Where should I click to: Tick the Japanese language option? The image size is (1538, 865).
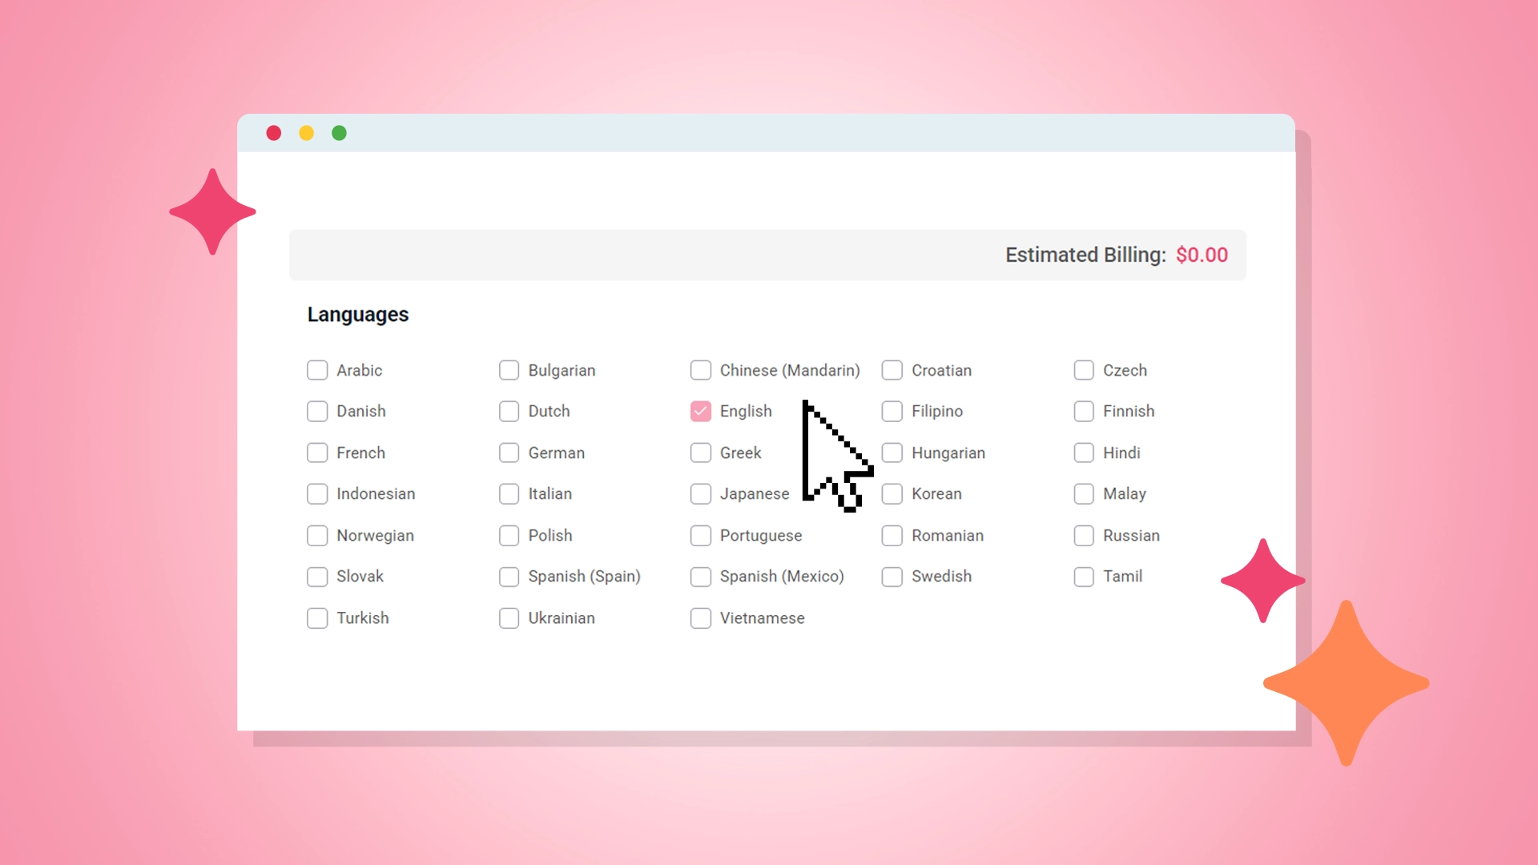click(x=700, y=493)
